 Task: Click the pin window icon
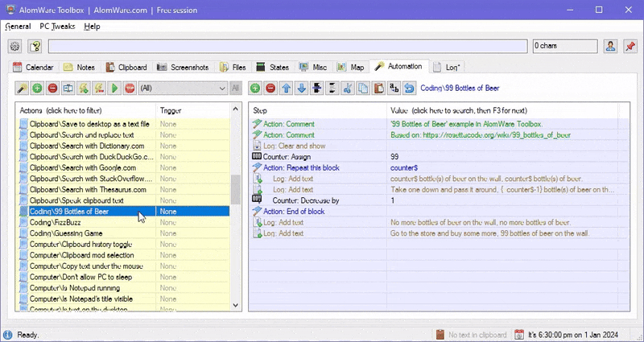[630, 47]
